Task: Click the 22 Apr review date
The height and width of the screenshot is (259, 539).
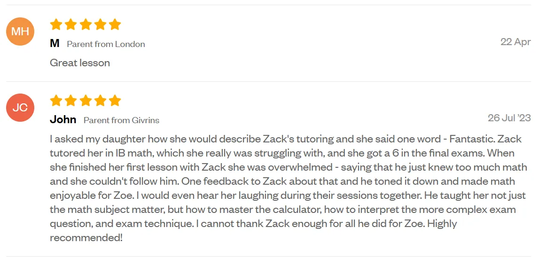Action: click(516, 42)
